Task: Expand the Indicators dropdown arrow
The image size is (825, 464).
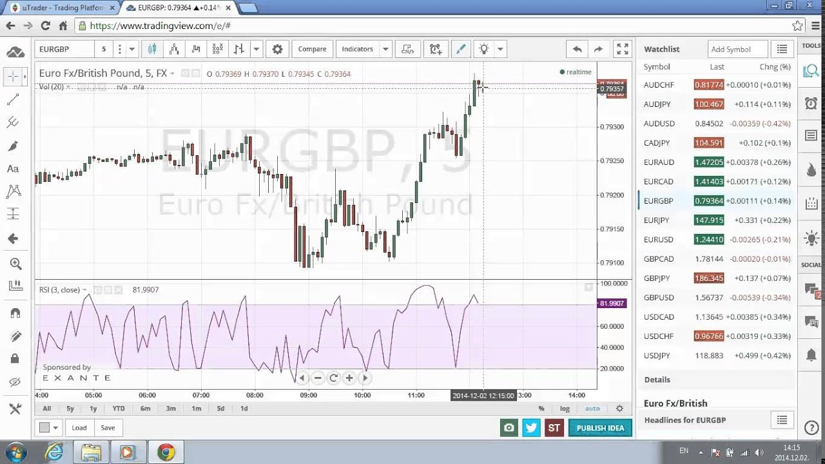Action: pyautogui.click(x=385, y=49)
